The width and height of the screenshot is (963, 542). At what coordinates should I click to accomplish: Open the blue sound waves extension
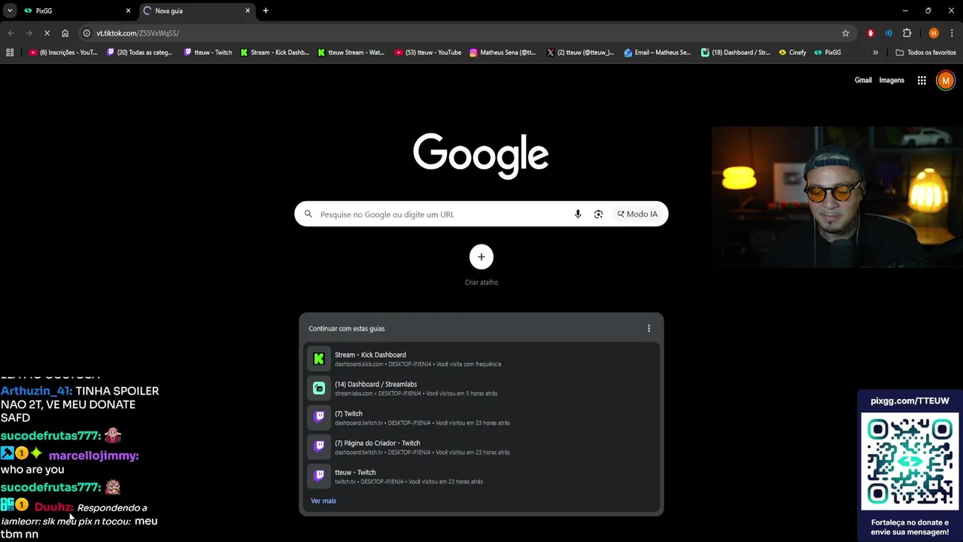pyautogui.click(x=889, y=33)
